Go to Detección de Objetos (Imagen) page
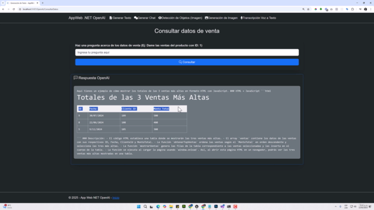This screenshot has height=210, width=374. [180, 18]
